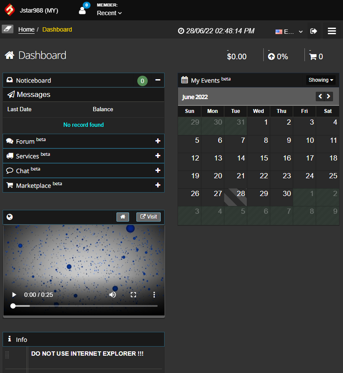Click the home icon button in video panel
This screenshot has width=343, height=373.
(123, 217)
